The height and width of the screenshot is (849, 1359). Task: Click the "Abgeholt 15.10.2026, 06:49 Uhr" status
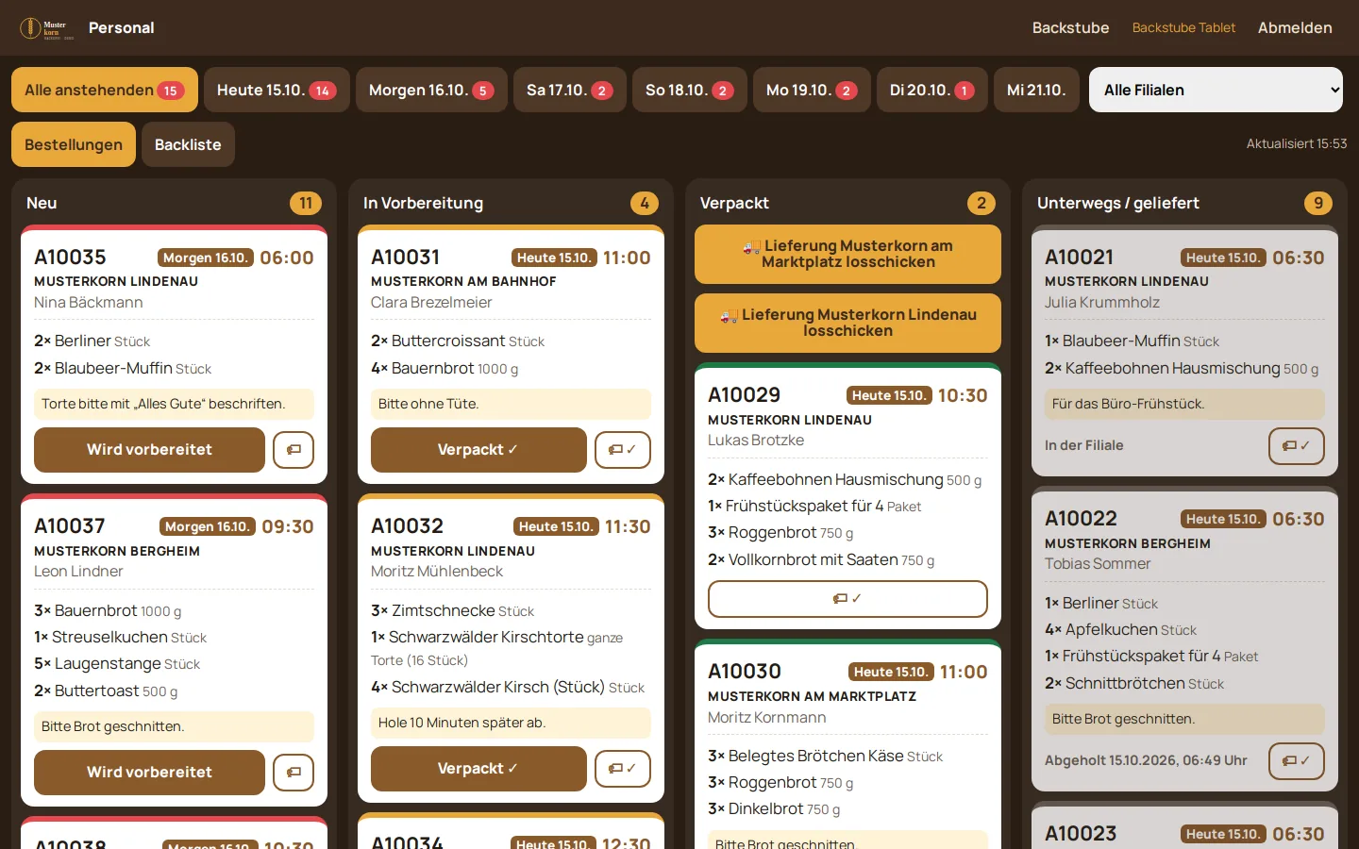tap(1146, 760)
